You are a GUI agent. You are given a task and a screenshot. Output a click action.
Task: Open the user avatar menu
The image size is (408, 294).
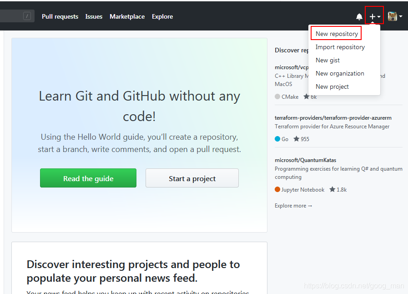click(x=395, y=16)
